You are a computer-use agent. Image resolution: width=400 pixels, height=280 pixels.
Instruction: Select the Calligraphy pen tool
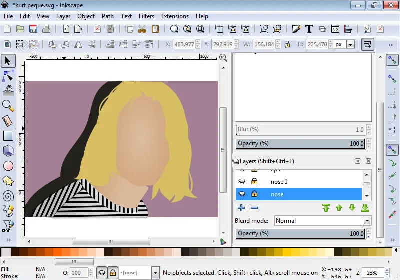click(8, 226)
